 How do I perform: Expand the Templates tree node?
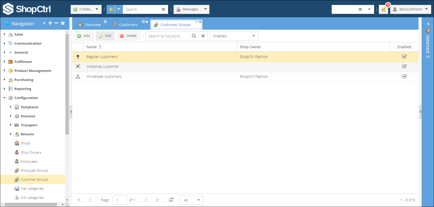click(11, 107)
